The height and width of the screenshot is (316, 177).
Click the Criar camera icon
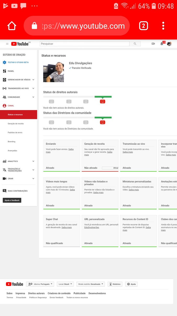pos(4,179)
